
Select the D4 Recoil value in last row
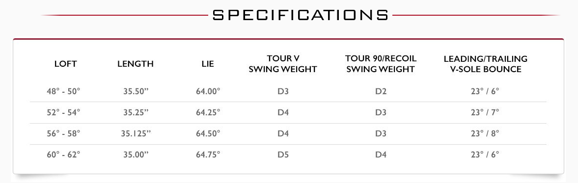coord(381,155)
